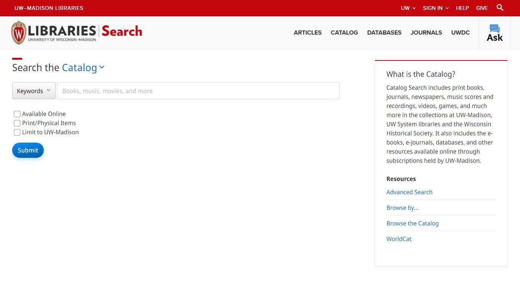520x292 pixels.
Task: Click the Give link in top bar
Action: tap(482, 8)
